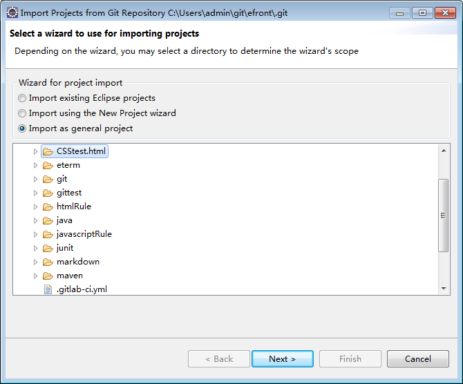Click the scrollbar down arrow
The image size is (463, 384).
pos(444,289)
